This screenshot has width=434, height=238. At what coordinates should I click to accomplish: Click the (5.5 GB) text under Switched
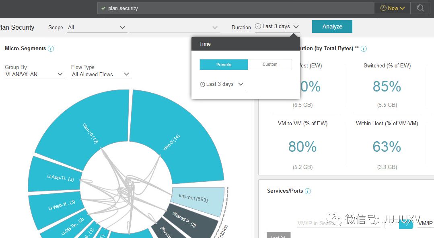click(x=387, y=105)
